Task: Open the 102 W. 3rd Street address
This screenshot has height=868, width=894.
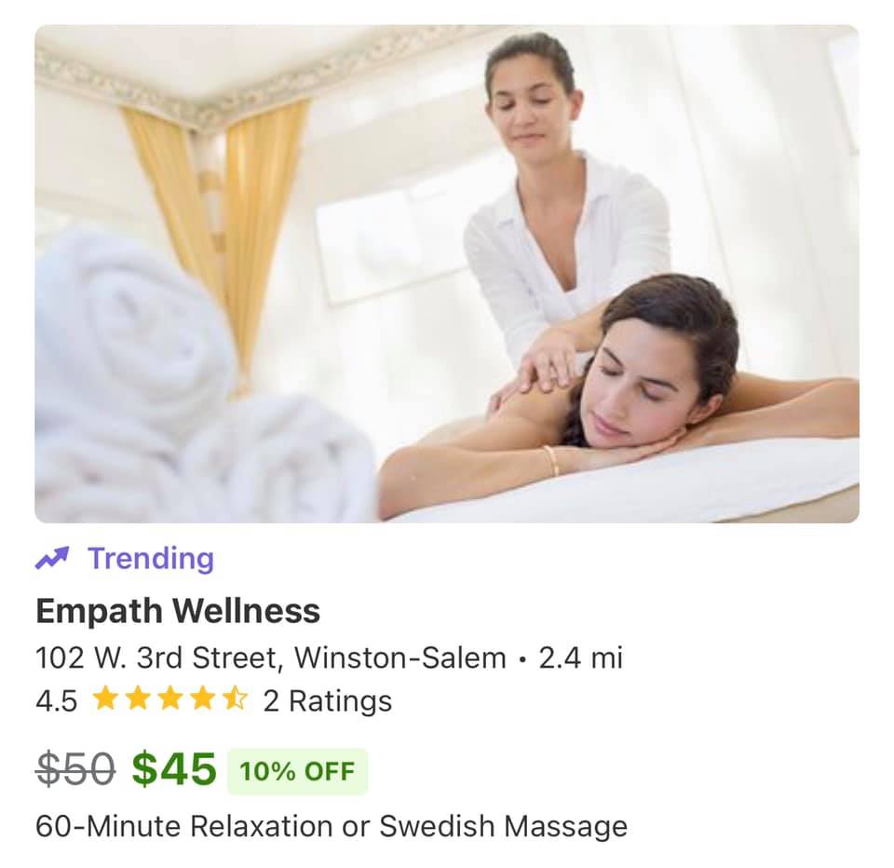Action: click(159, 658)
